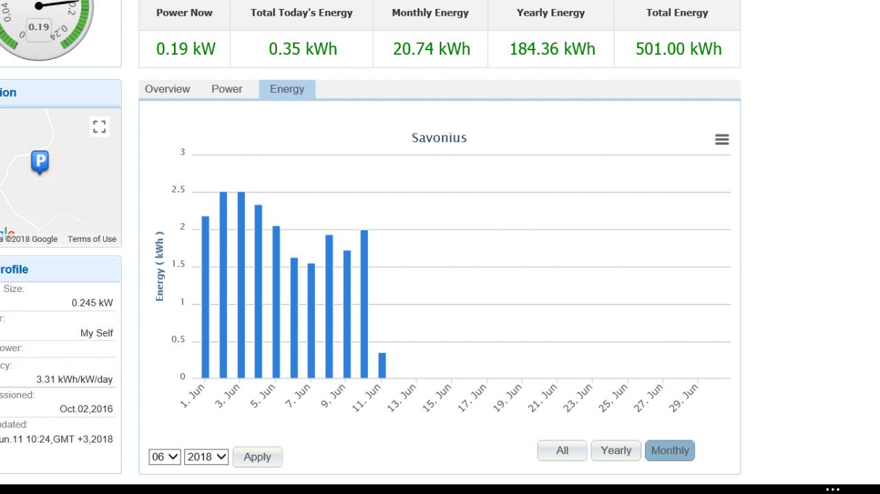Viewport: 880px width, 494px height.
Task: Click the 184.36 kWh Yearly Energy value
Action: (552, 49)
